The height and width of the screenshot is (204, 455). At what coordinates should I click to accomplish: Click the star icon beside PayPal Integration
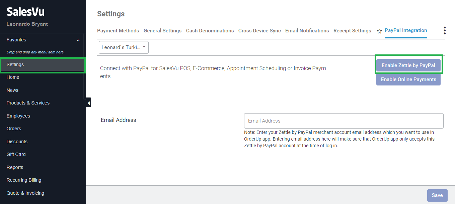tap(379, 31)
